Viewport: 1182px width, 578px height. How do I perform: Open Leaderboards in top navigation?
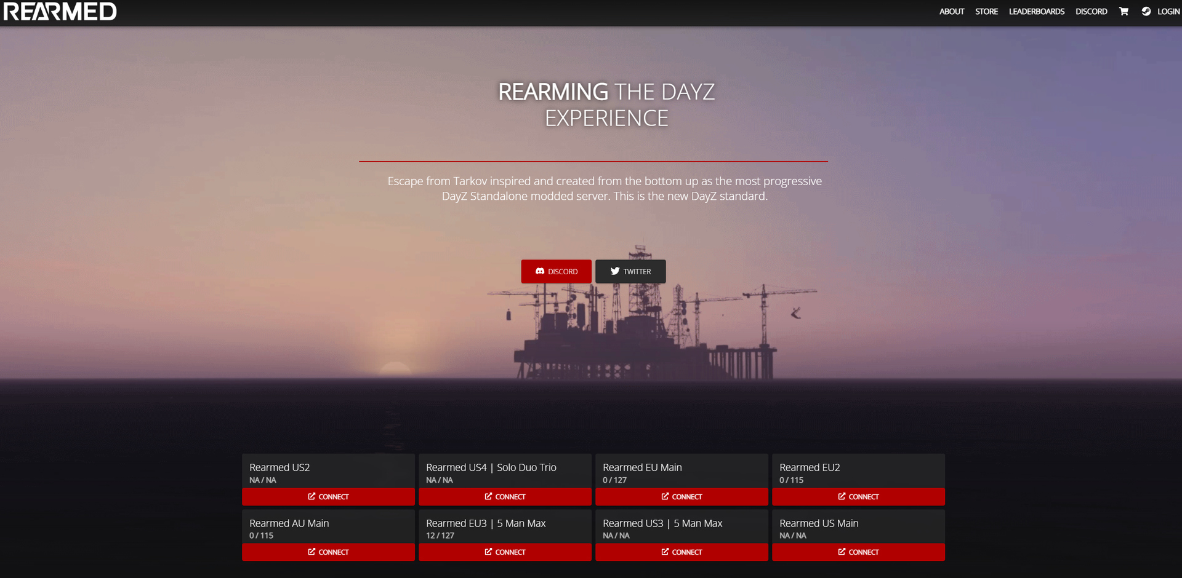pos(1036,12)
